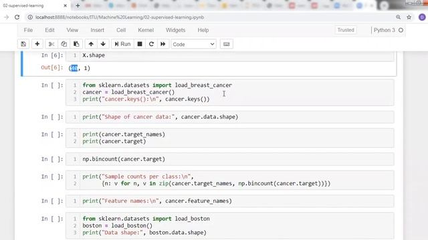This screenshot has height=240, width=428.
Task: Open the Help menu
Action: (x=203, y=30)
